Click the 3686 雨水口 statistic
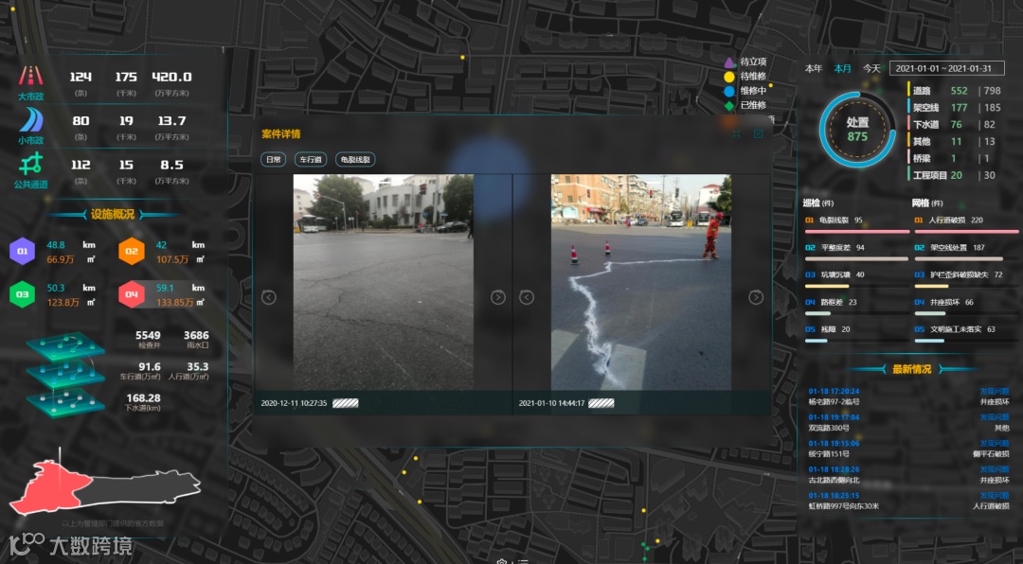The height and width of the screenshot is (564, 1023). pos(196,339)
